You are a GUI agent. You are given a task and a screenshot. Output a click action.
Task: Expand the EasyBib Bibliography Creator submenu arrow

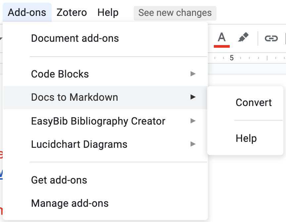click(x=193, y=121)
